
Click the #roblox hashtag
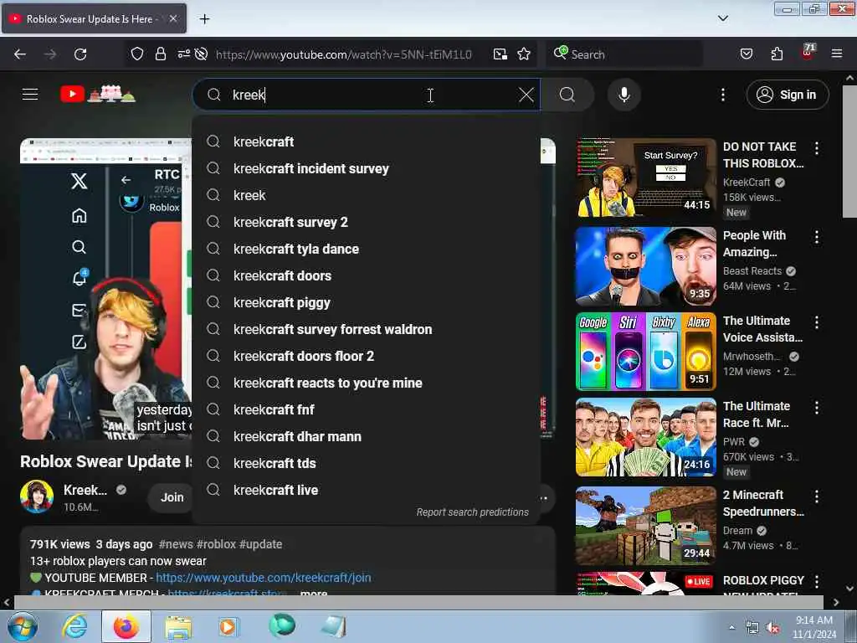click(x=216, y=544)
